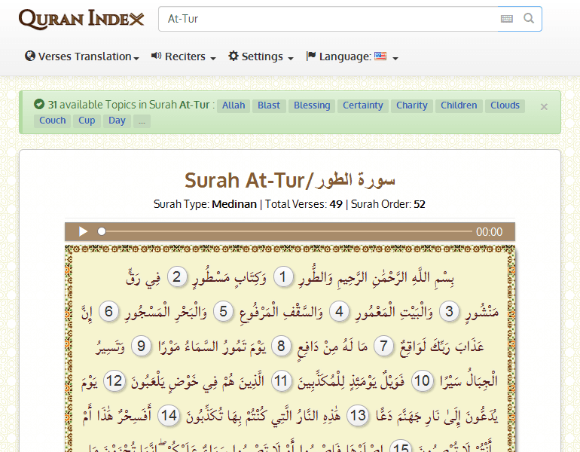Click the audio progress slider track
The width and height of the screenshot is (580, 452).
pyautogui.click(x=286, y=232)
